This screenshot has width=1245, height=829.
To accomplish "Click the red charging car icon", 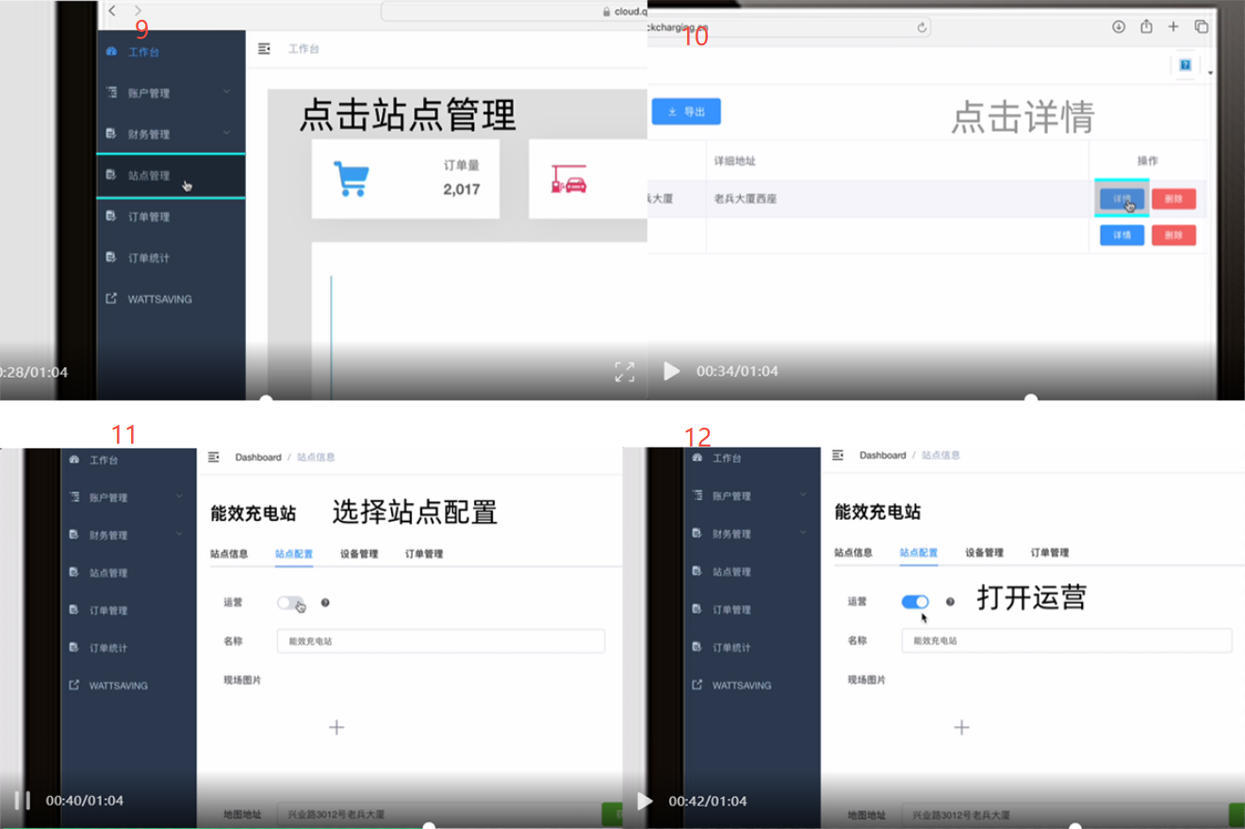I will (x=569, y=179).
